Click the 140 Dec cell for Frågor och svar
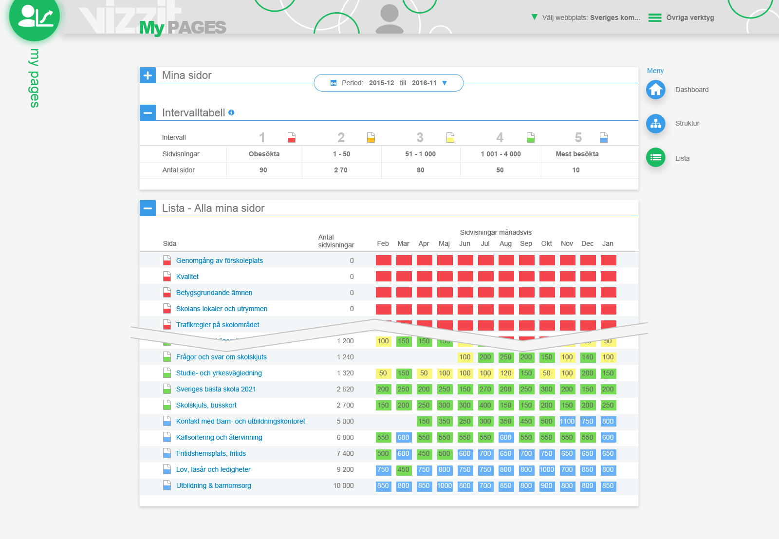779x539 pixels. tap(588, 357)
